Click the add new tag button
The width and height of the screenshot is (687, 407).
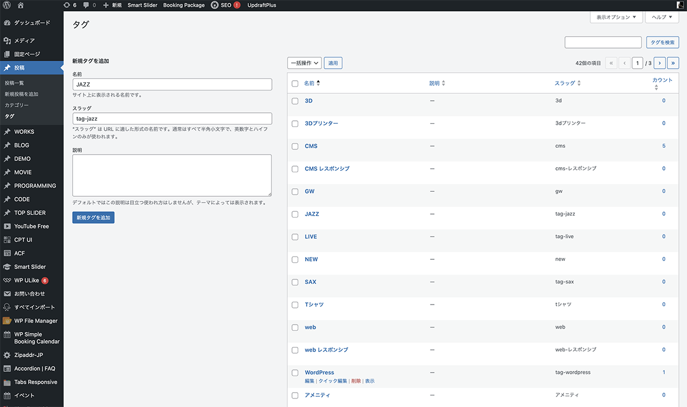click(93, 218)
